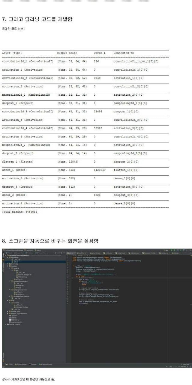The height and width of the screenshot is (385, 192).
Task: Click the tool windows icon in bottom-left corner
Action: [x=4, y=367]
